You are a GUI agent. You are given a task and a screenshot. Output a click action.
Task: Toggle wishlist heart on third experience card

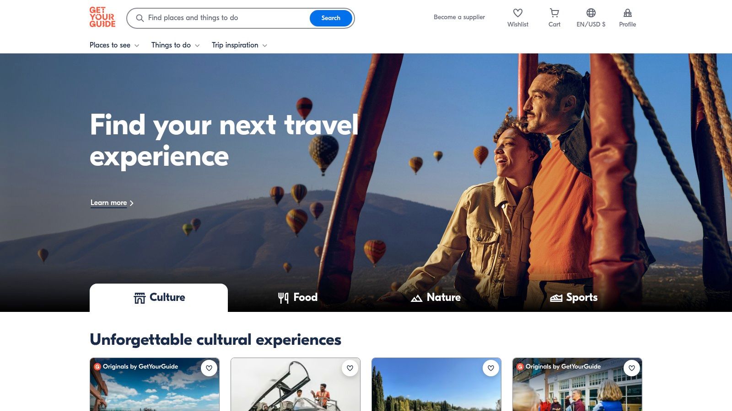coord(491,368)
